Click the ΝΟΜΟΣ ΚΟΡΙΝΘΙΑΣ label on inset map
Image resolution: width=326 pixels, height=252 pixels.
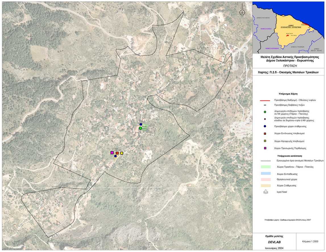[x=272, y=48]
